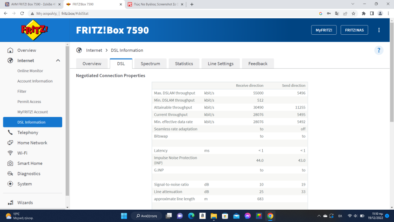The width and height of the screenshot is (394, 222).
Task: Click the Internet breadcrumb link
Action: tap(94, 50)
